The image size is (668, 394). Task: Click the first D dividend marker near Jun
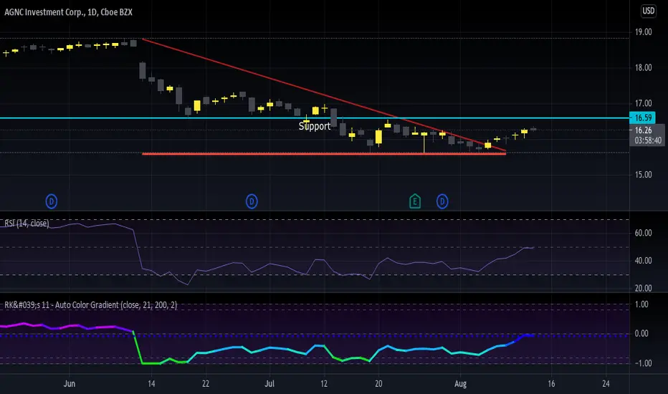tap(51, 201)
